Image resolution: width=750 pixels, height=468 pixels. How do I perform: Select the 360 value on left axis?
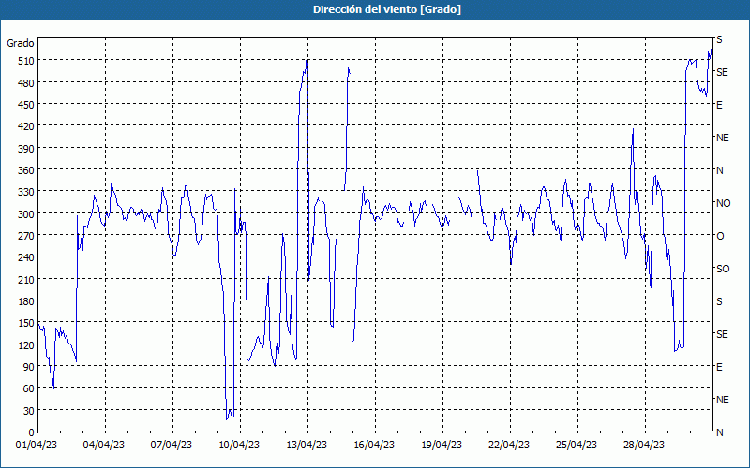26,170
